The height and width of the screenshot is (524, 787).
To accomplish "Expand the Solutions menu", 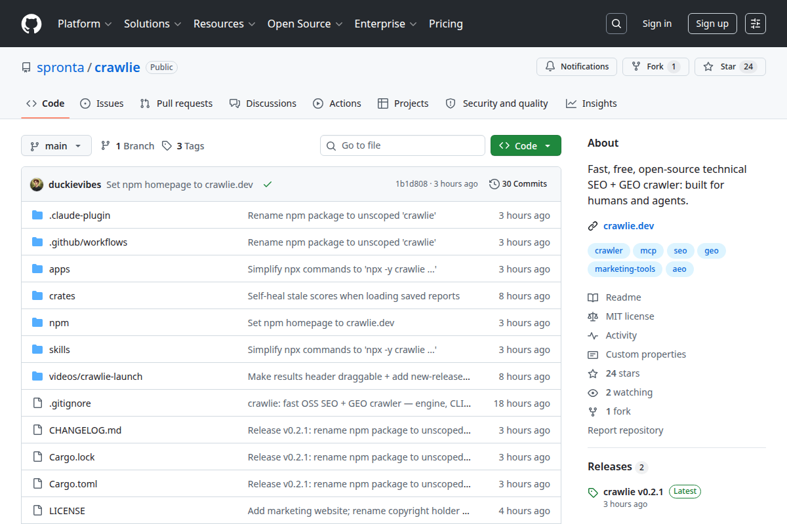I will pos(153,24).
